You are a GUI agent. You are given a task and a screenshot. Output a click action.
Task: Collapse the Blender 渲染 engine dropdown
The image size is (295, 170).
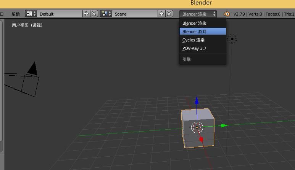[198, 14]
